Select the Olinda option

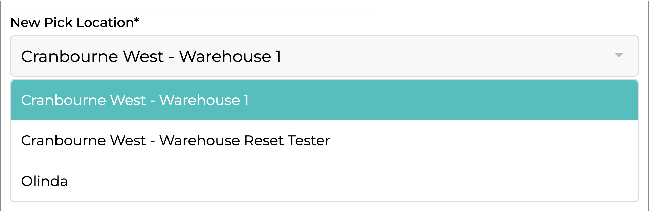pyautogui.click(x=44, y=181)
